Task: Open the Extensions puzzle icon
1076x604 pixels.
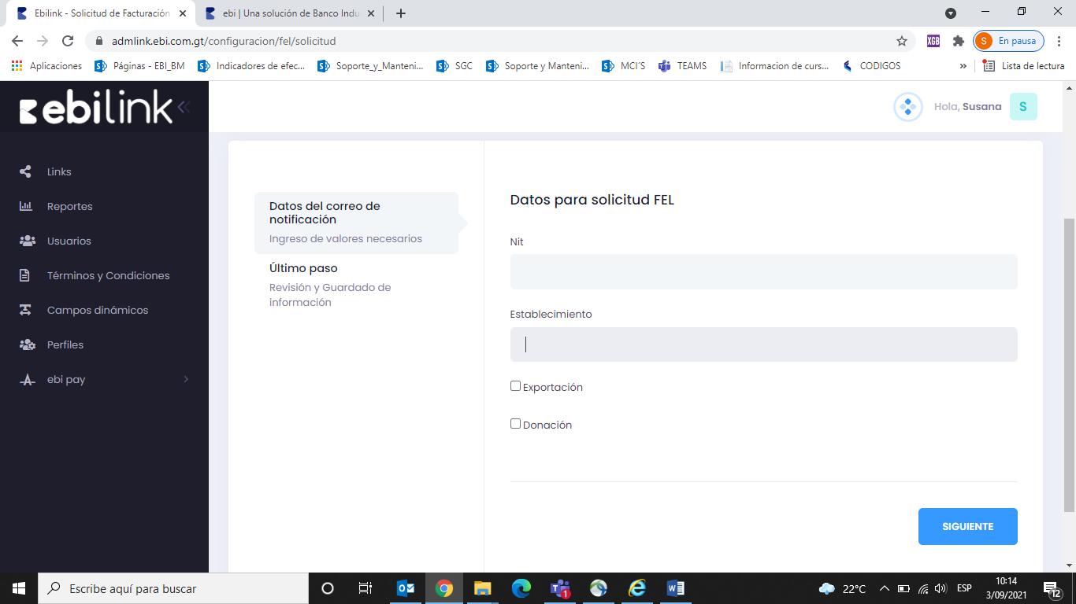Action: (x=959, y=41)
